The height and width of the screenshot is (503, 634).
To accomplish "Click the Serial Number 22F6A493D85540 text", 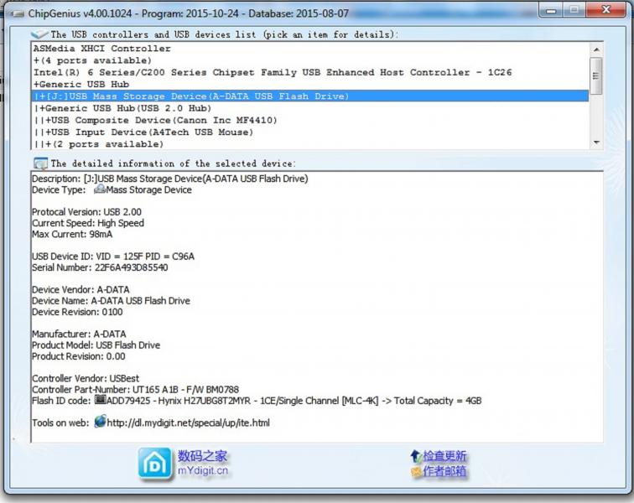I will [100, 267].
